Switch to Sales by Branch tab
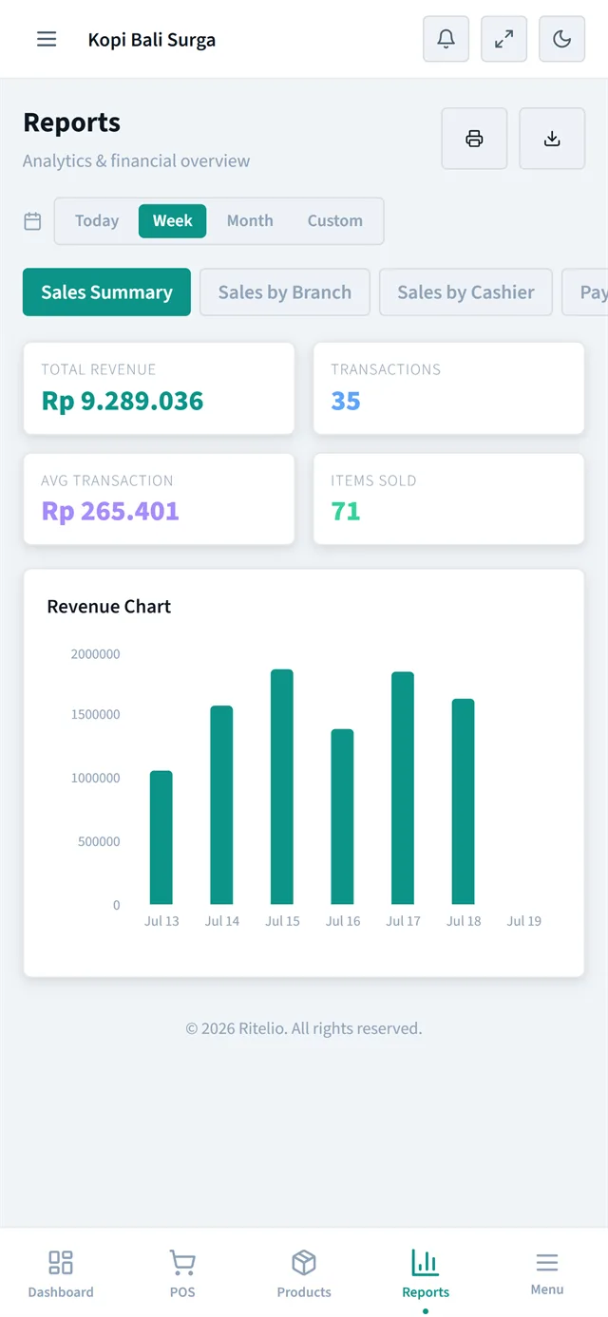The height and width of the screenshot is (1317, 608). [x=285, y=292]
